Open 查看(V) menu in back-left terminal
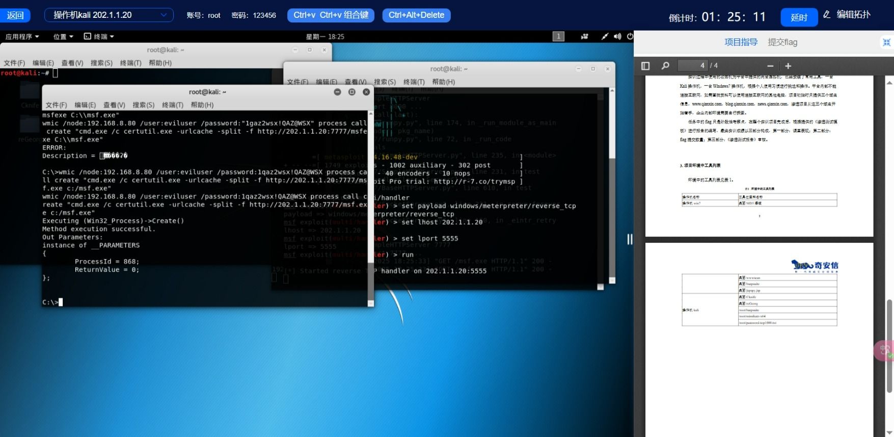The width and height of the screenshot is (894, 437). tap(72, 63)
